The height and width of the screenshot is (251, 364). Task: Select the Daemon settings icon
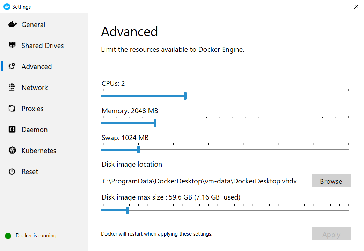click(x=12, y=129)
